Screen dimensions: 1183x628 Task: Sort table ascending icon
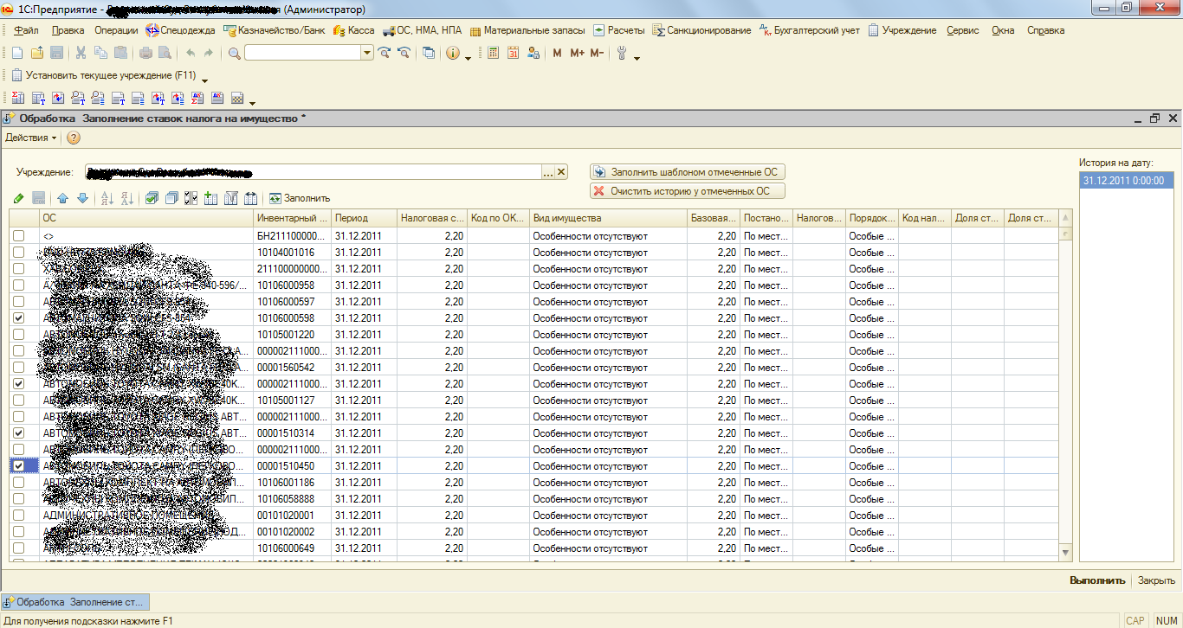[107, 198]
